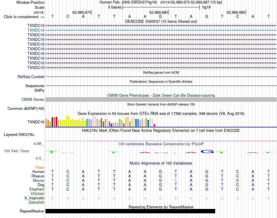Click the 'Common dbSNP(155)' track label

(x=26, y=108)
